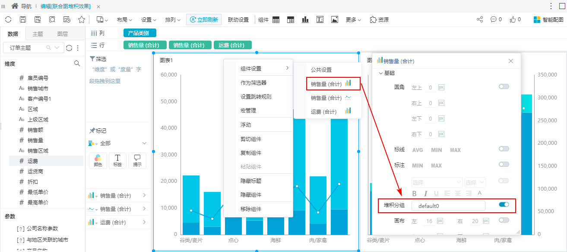
Task: Click the 标签 label mark button
Action: tap(117, 160)
